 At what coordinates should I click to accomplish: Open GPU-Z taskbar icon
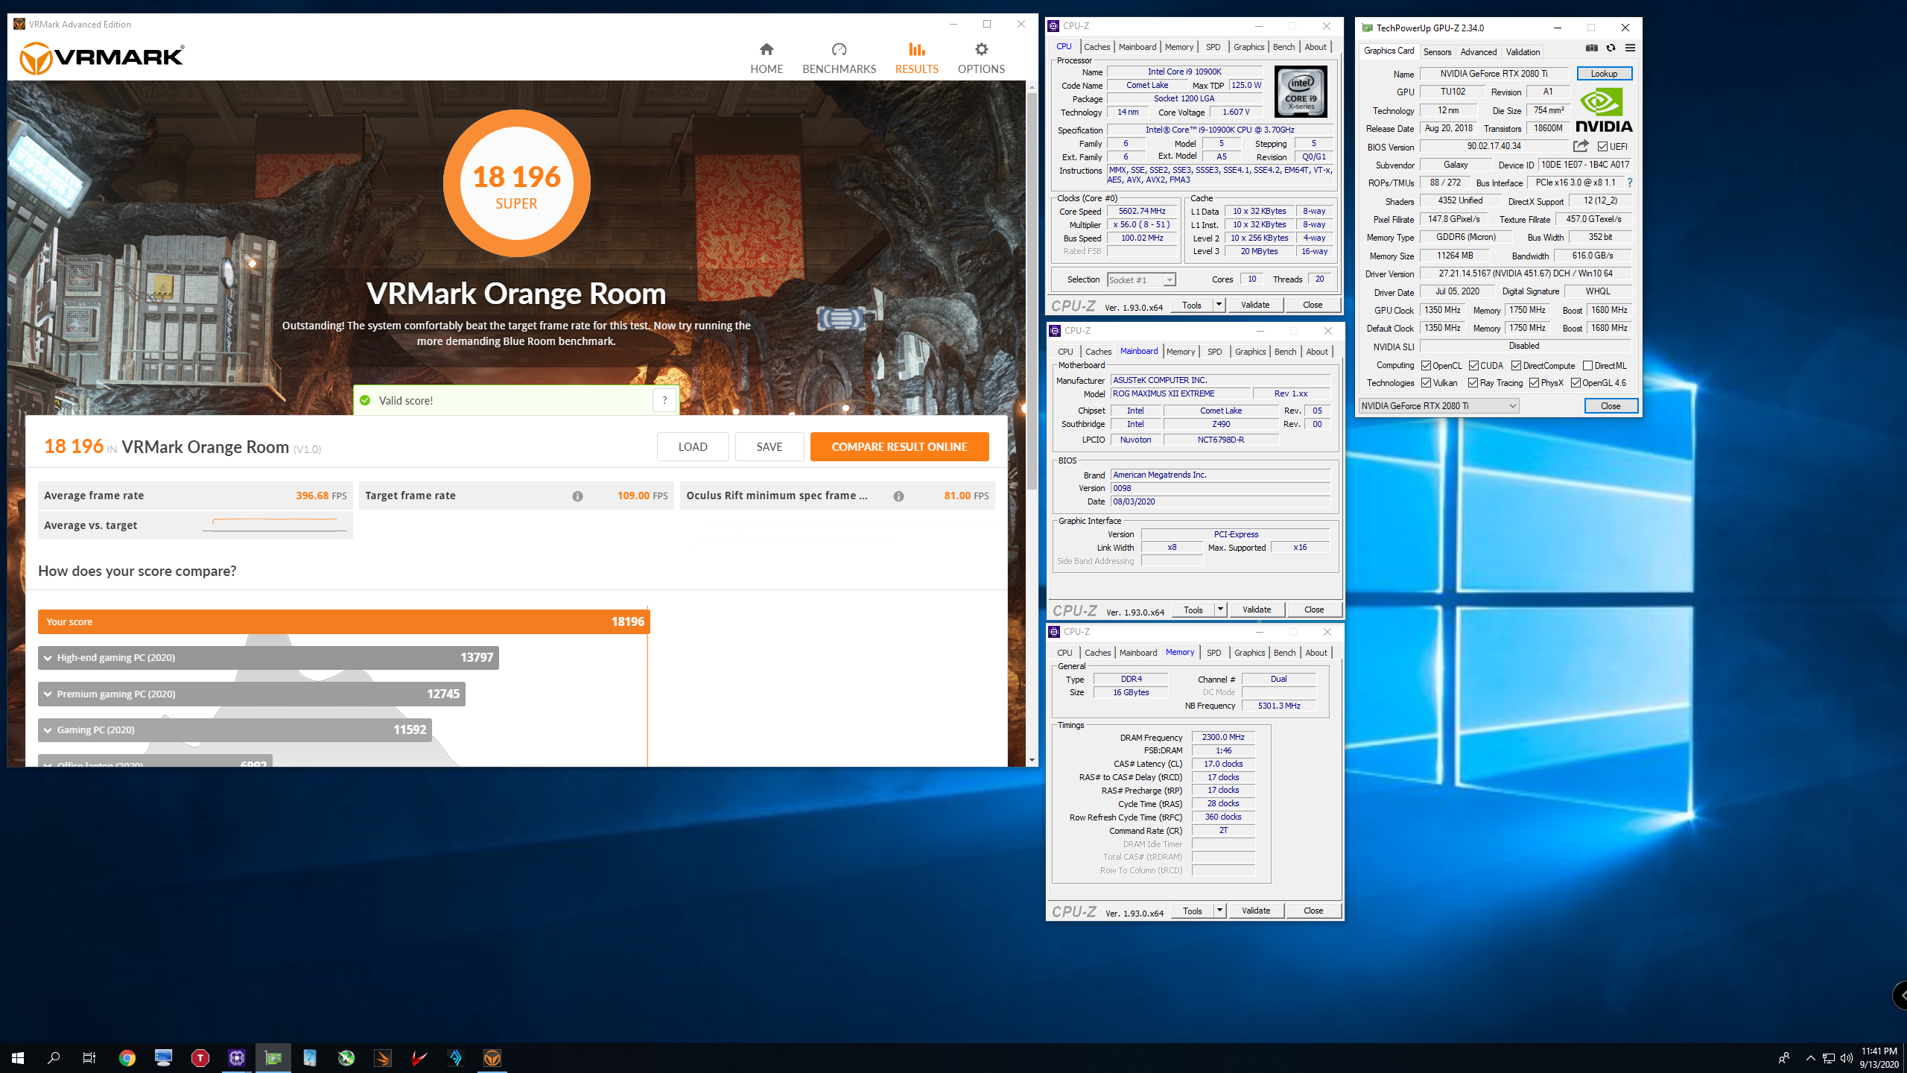273,1057
